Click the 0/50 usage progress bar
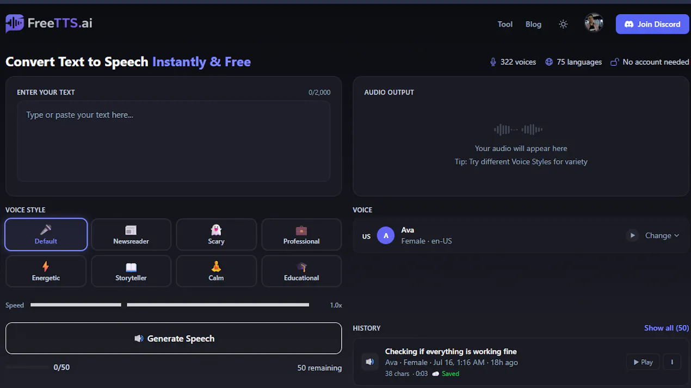 (27, 367)
